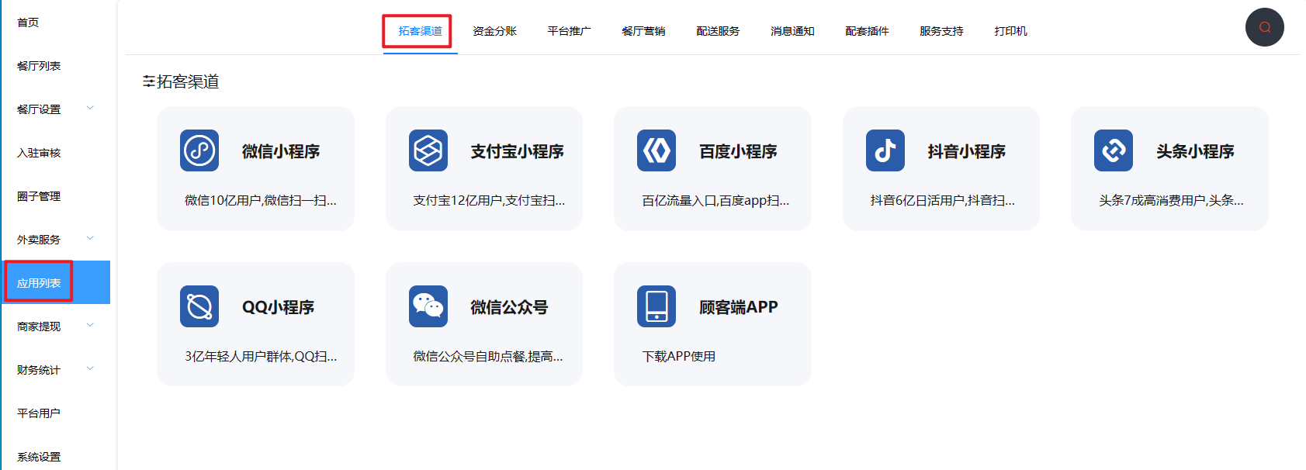
Task: Open the 平台推广 tab
Action: (569, 31)
